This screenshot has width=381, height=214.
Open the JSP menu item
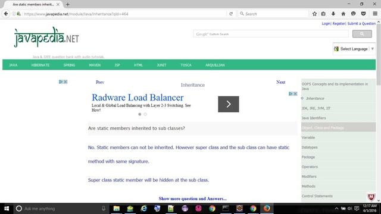coord(117,65)
